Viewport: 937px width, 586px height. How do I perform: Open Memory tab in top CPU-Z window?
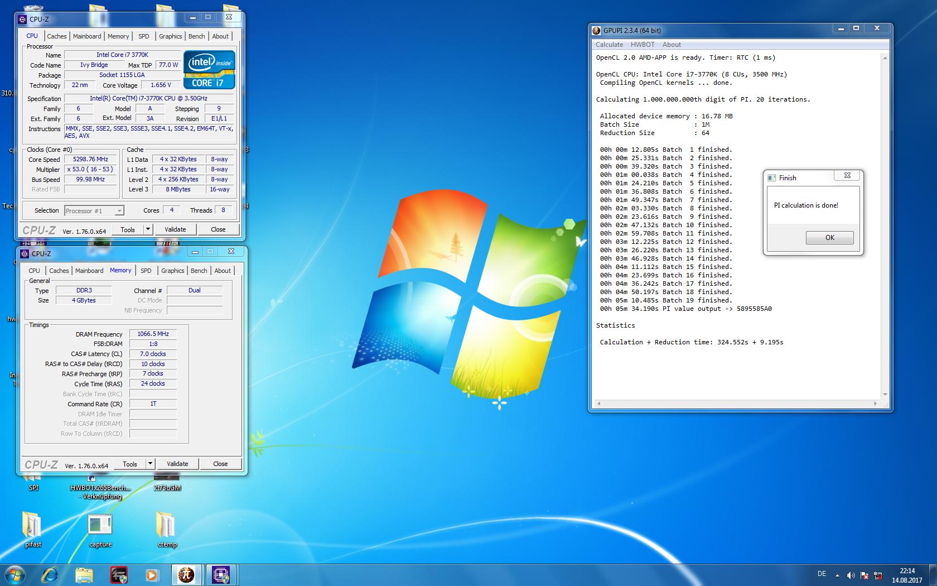coord(118,36)
